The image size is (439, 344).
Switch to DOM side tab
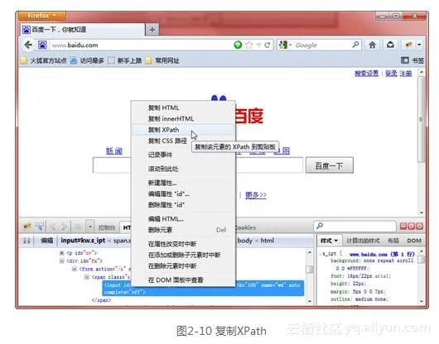(414, 241)
